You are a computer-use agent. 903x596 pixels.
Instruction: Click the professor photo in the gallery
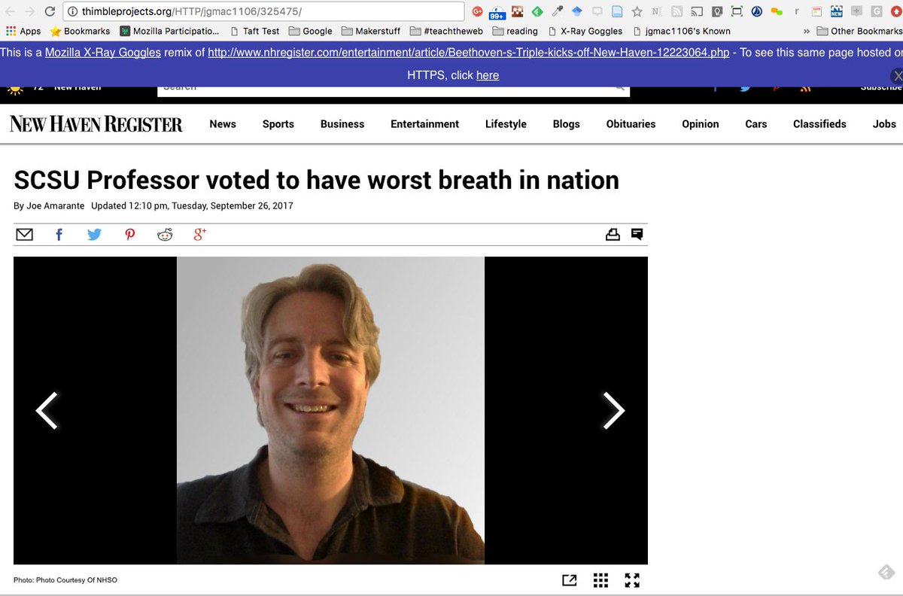tap(330, 411)
